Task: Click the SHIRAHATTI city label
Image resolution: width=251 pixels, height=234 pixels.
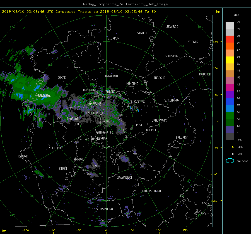Action: point(105,132)
